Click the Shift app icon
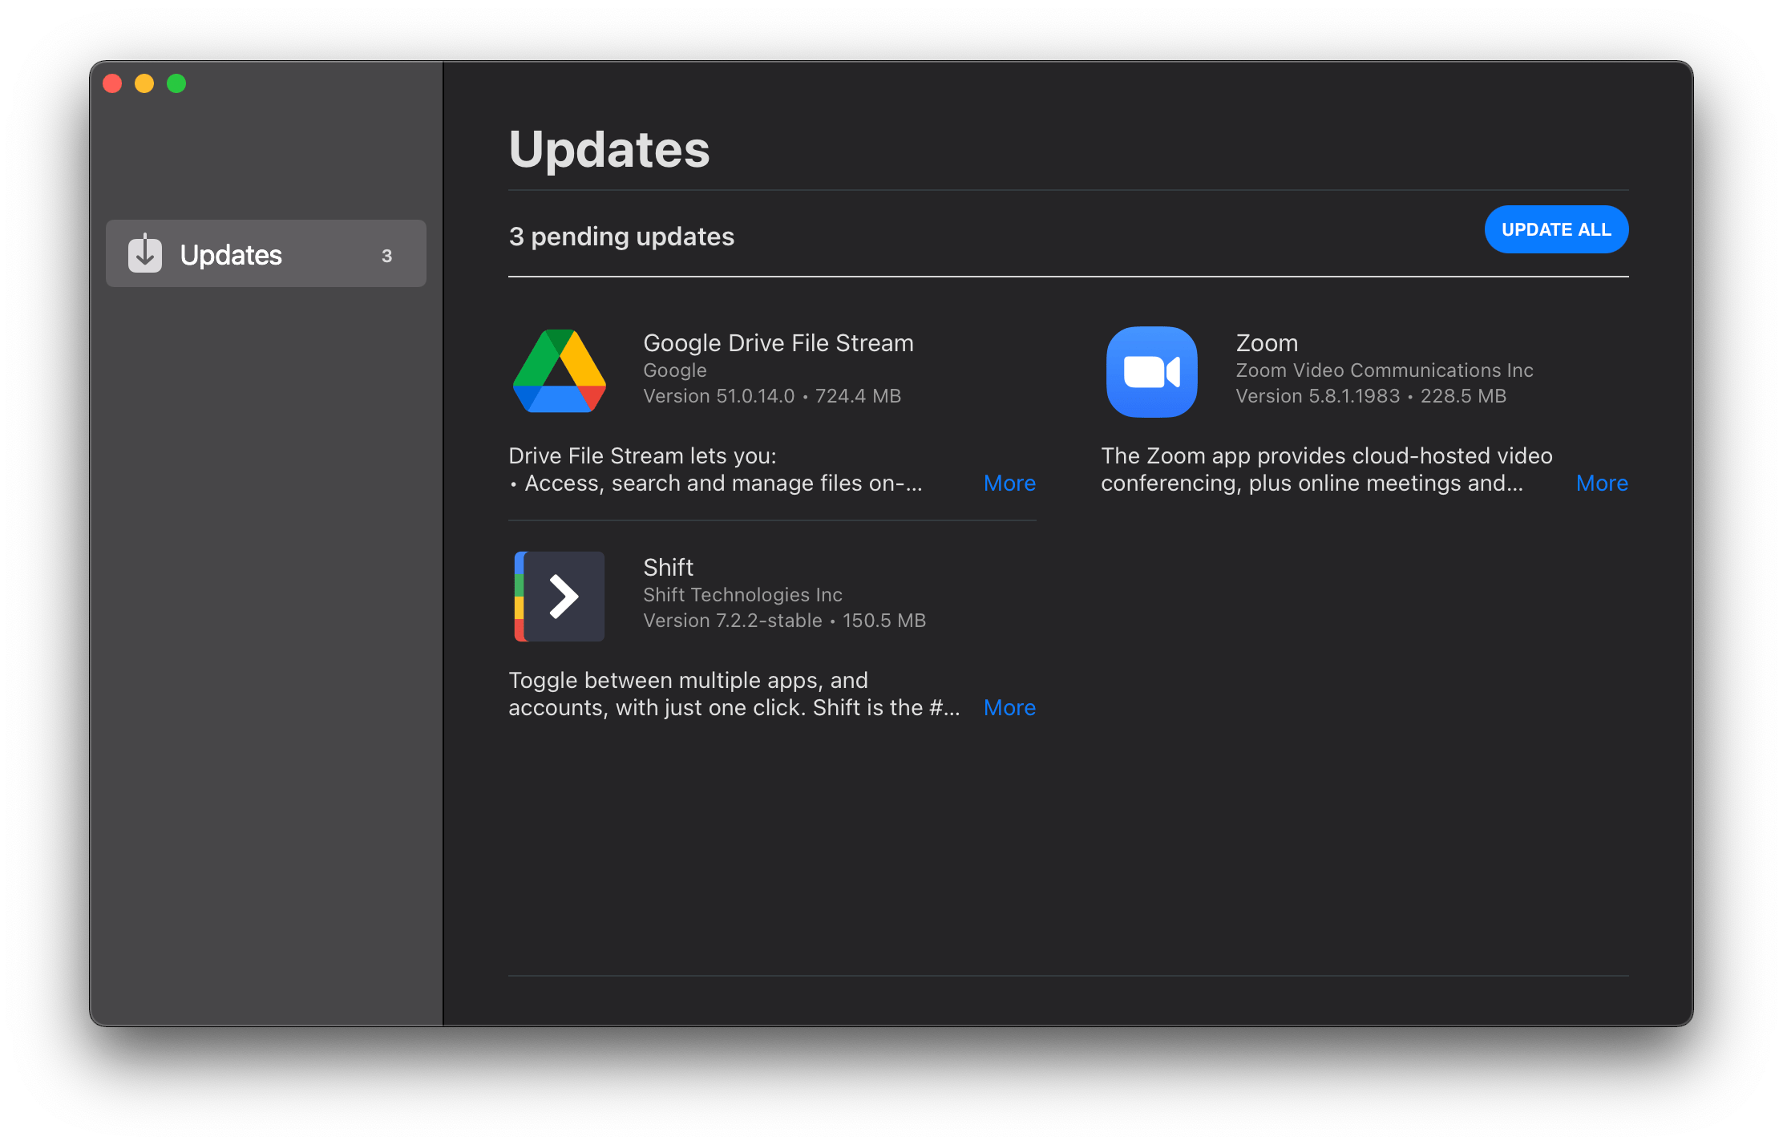This screenshot has height=1145, width=1783. pos(559,596)
